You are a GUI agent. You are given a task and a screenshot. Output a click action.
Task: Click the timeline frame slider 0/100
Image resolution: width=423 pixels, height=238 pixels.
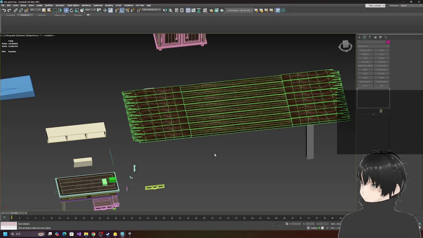coord(14,213)
